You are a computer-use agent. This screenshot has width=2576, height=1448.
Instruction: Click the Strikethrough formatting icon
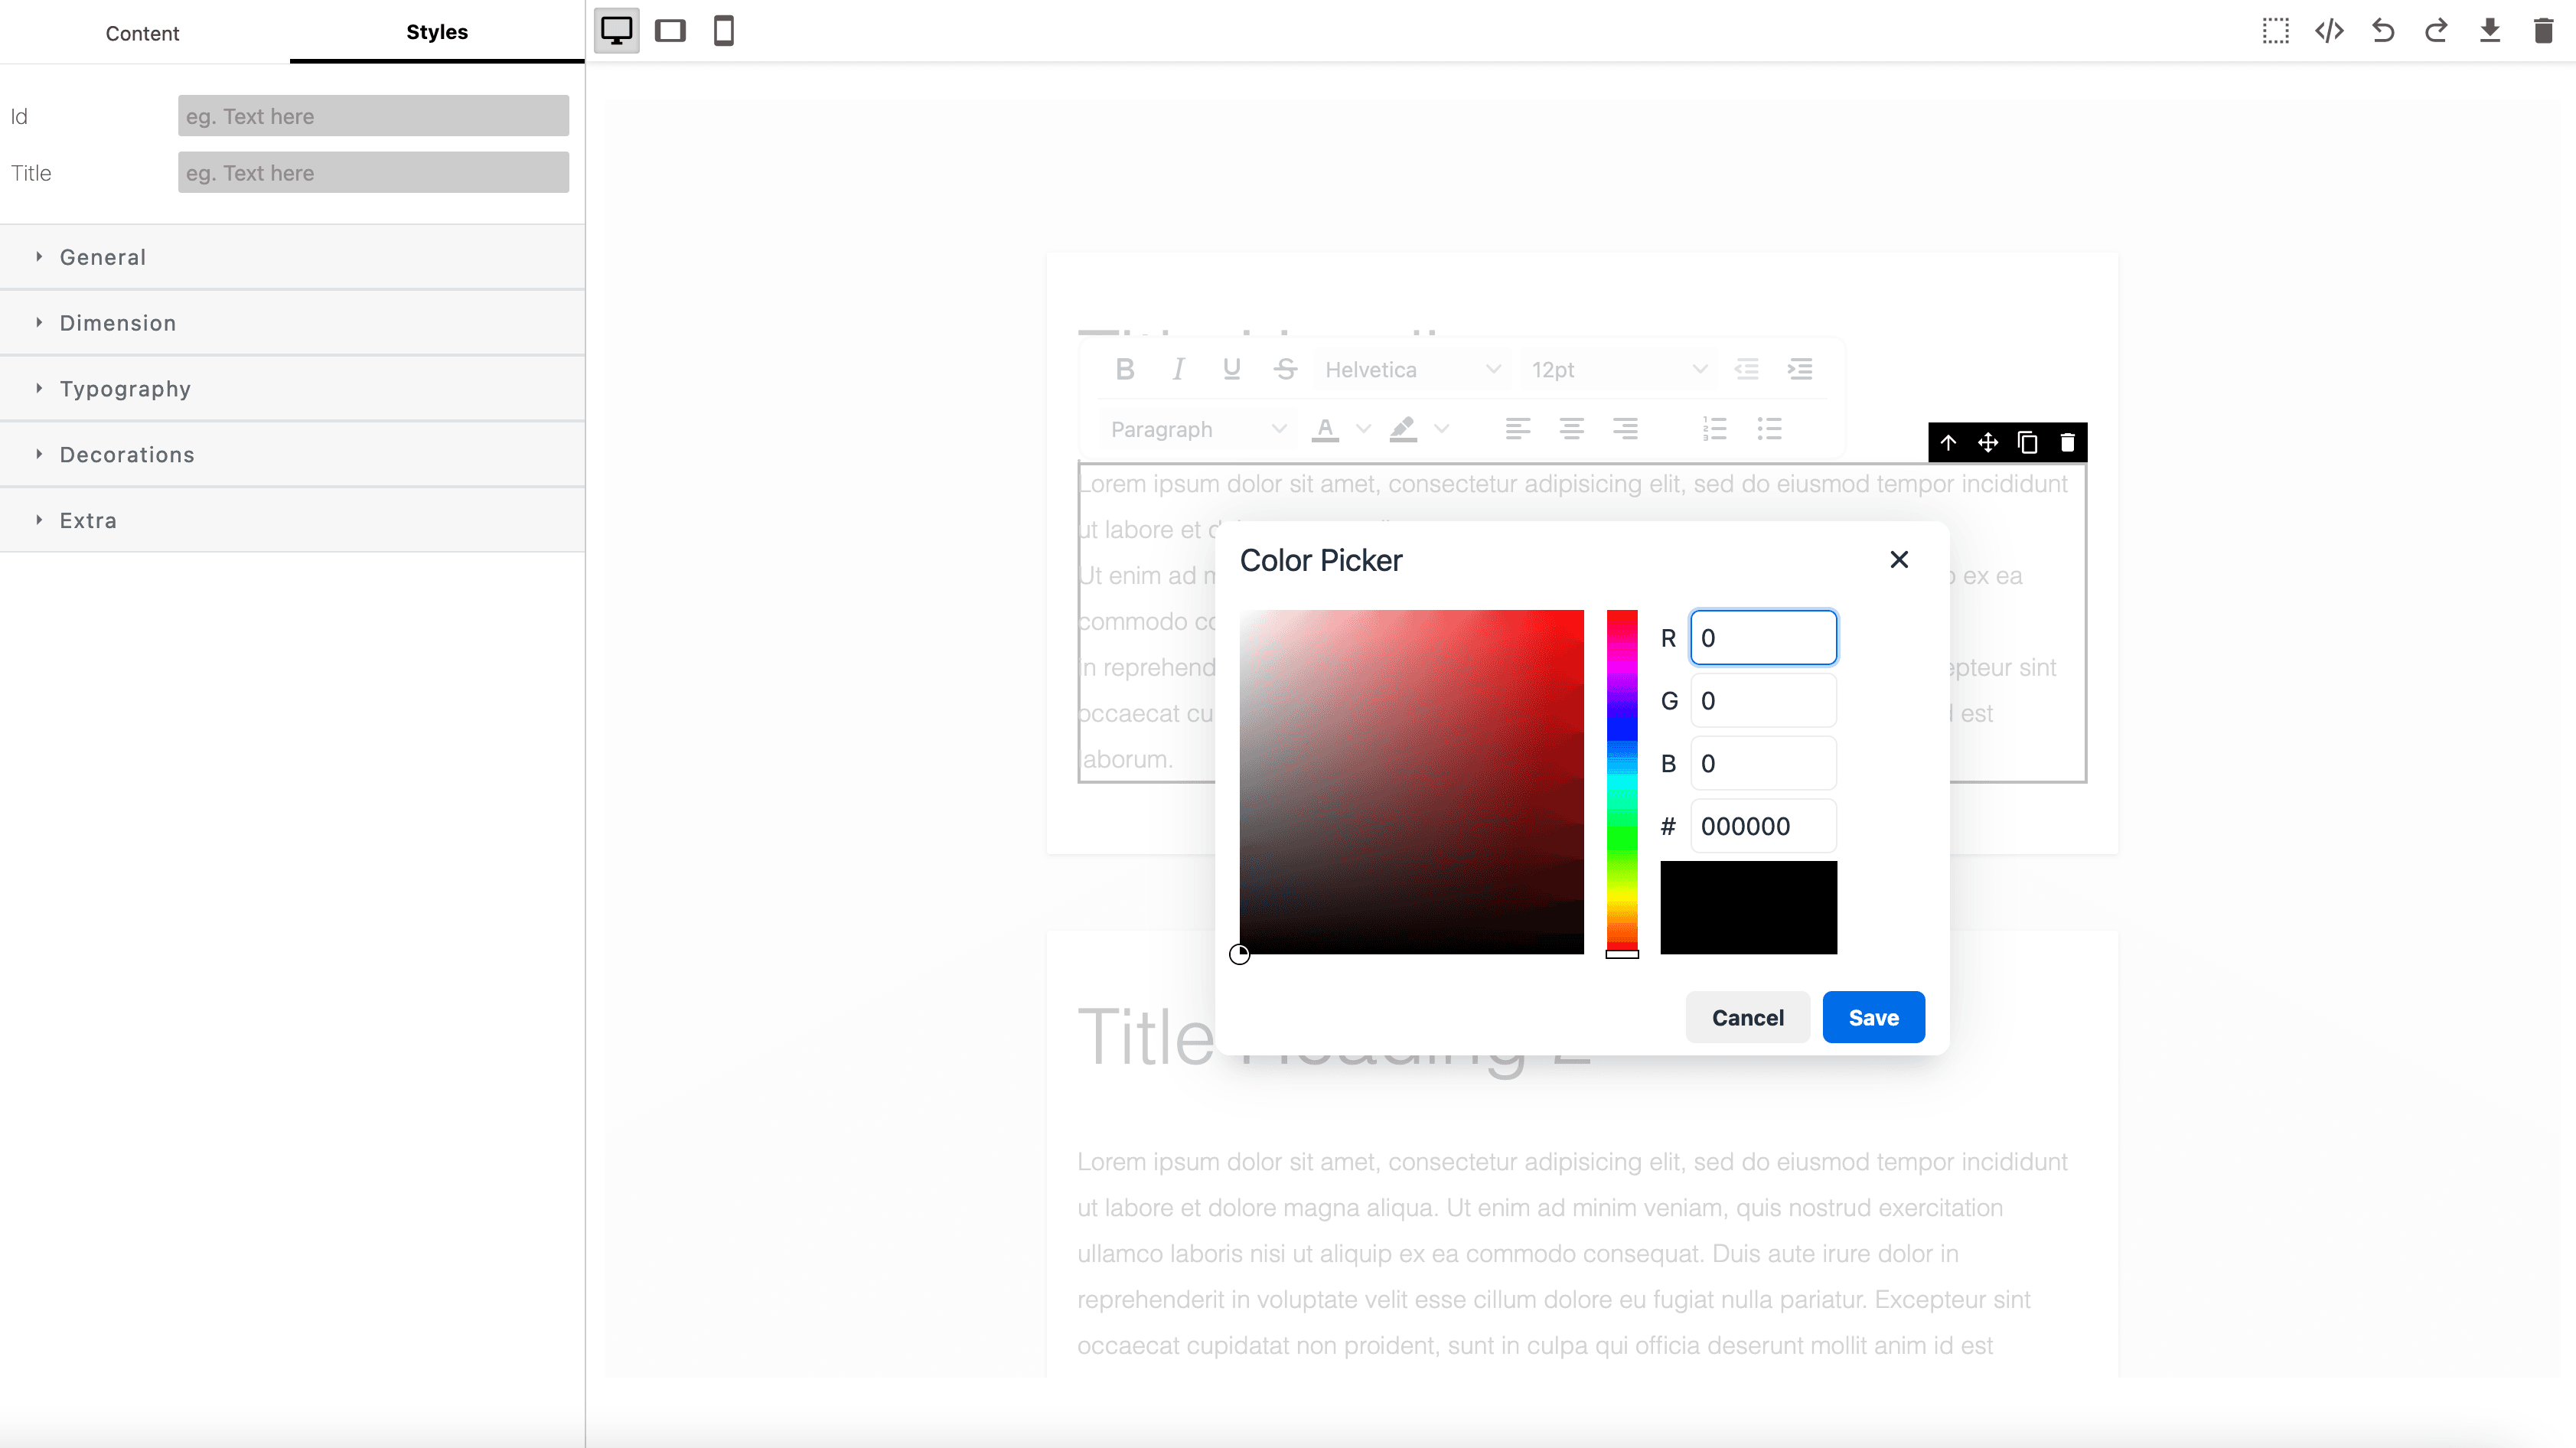point(1286,368)
